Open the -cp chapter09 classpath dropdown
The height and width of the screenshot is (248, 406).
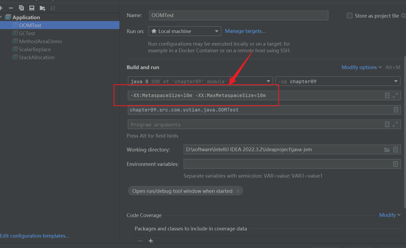(338, 81)
